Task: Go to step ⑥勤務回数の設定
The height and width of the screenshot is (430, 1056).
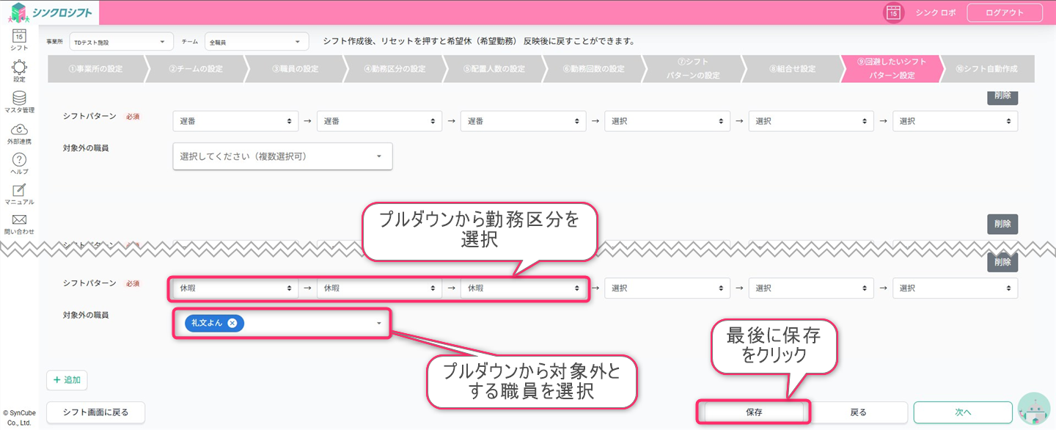Action: point(594,69)
